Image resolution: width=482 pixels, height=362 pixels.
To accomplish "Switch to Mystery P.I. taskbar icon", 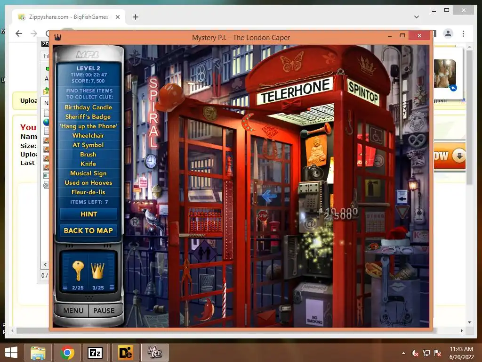I will (154, 353).
